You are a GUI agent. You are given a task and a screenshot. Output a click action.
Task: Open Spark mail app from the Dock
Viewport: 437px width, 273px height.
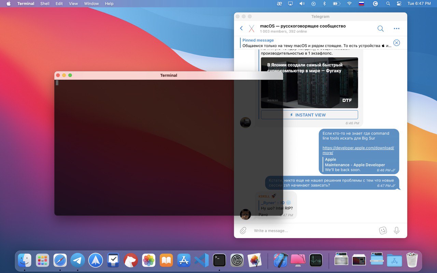click(x=96, y=260)
